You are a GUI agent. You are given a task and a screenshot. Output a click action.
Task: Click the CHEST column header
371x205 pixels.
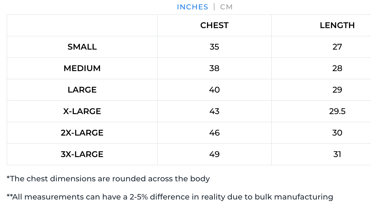pos(214,25)
